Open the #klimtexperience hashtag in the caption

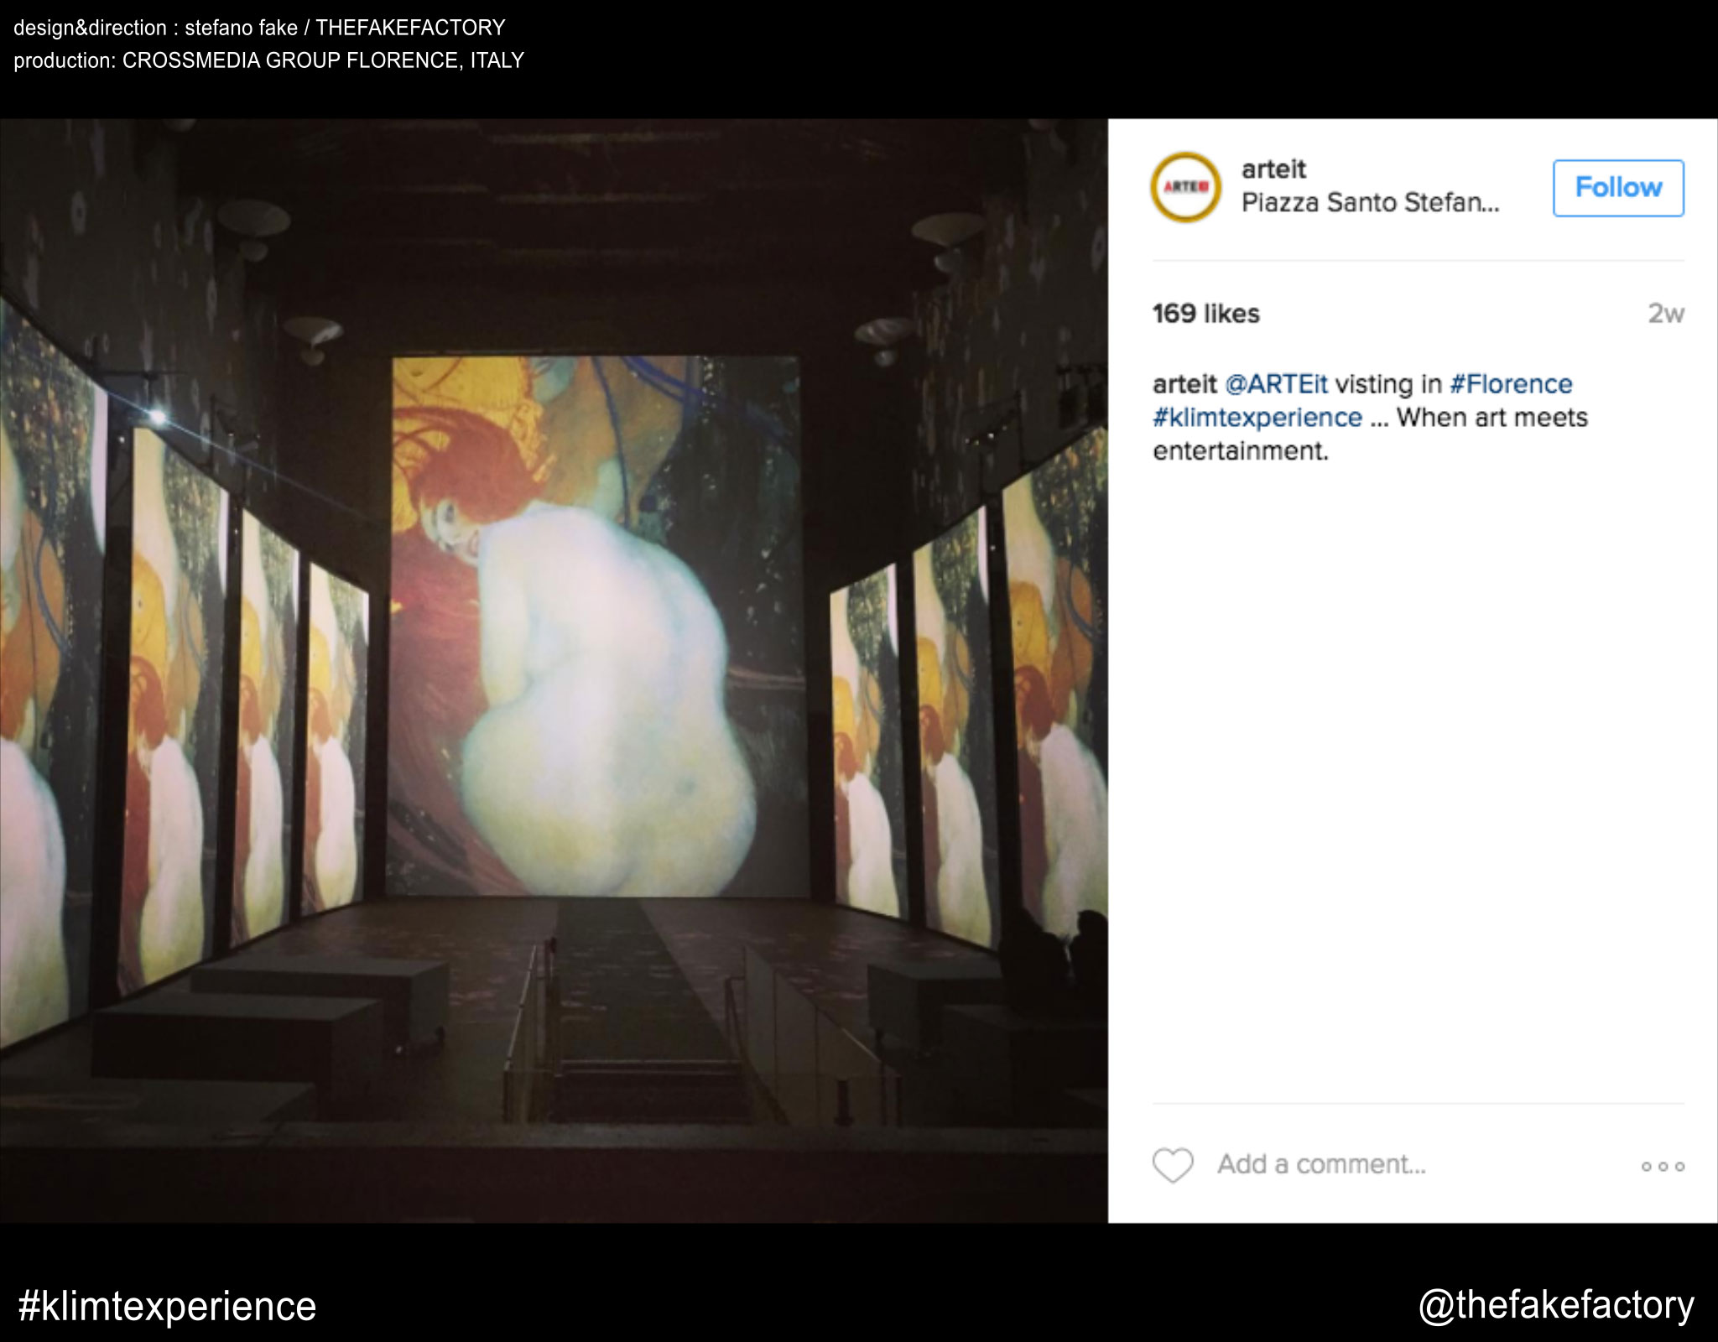(x=1257, y=418)
